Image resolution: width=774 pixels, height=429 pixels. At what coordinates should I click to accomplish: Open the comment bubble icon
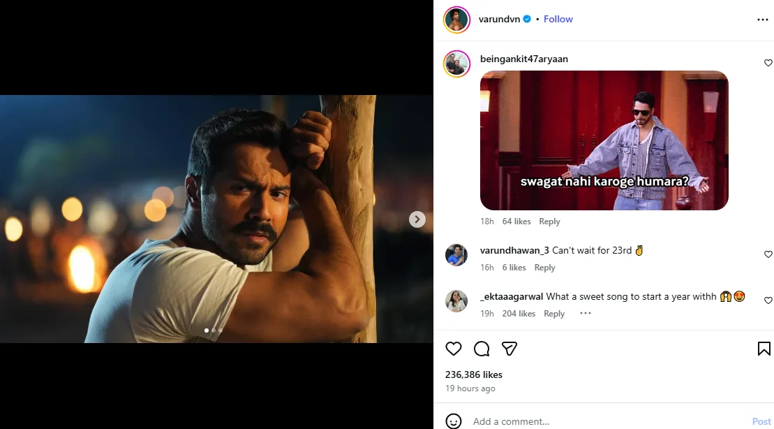point(482,349)
